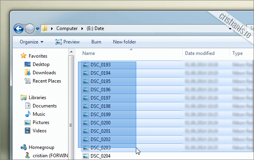The height and width of the screenshot is (160, 254).
Task: Select the file DSC_0204
Action: point(100,156)
